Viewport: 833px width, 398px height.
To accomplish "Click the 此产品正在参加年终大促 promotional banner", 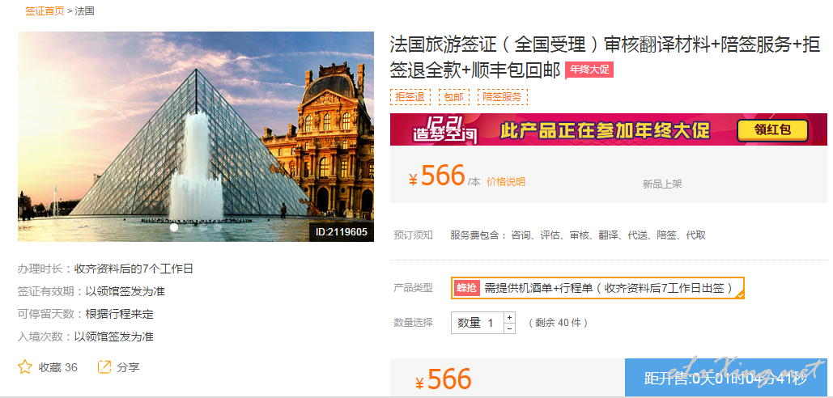I will coord(609,129).
